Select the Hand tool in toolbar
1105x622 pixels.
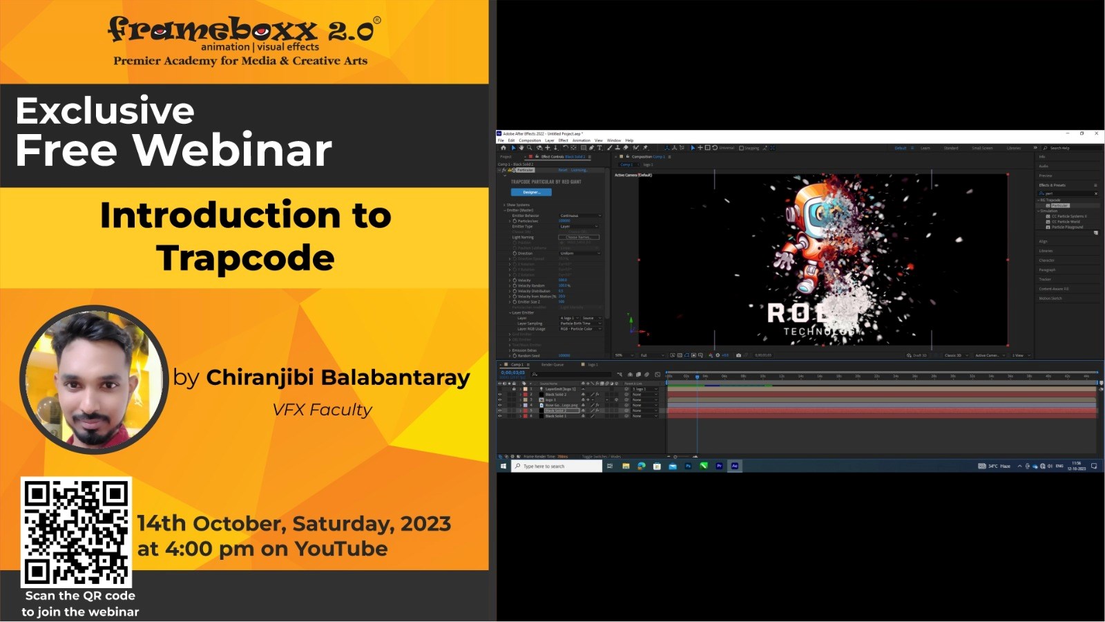click(x=521, y=148)
